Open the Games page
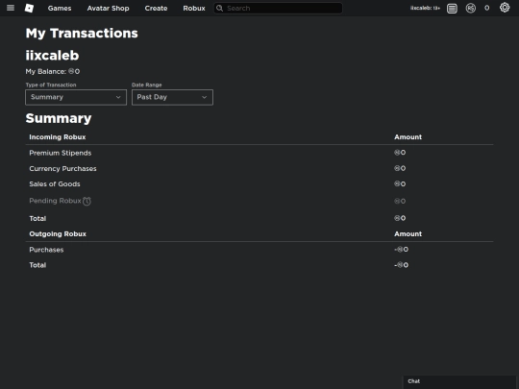This screenshot has height=389, width=519. (60, 9)
